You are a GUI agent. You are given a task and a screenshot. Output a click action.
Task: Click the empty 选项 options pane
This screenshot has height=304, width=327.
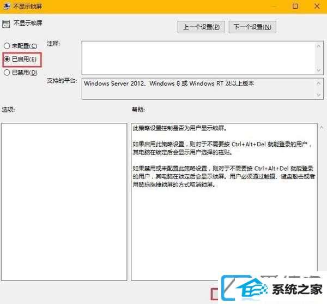point(64,202)
